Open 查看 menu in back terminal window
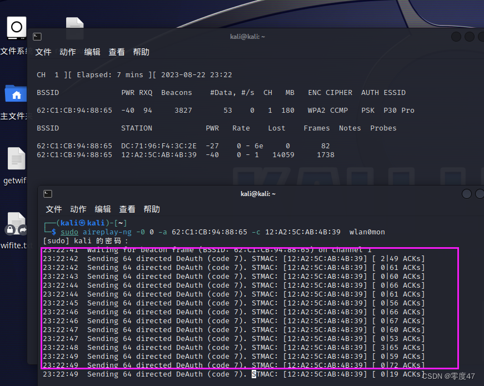This screenshot has height=386, width=484. (117, 52)
